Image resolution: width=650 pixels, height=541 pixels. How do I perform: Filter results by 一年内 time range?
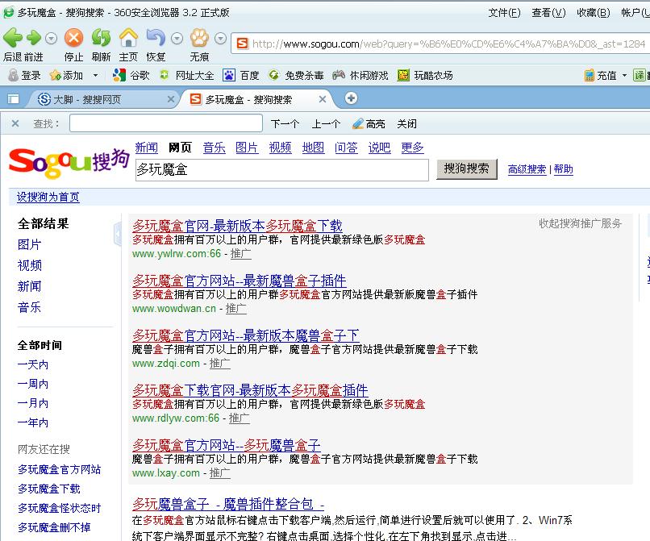[x=33, y=422]
